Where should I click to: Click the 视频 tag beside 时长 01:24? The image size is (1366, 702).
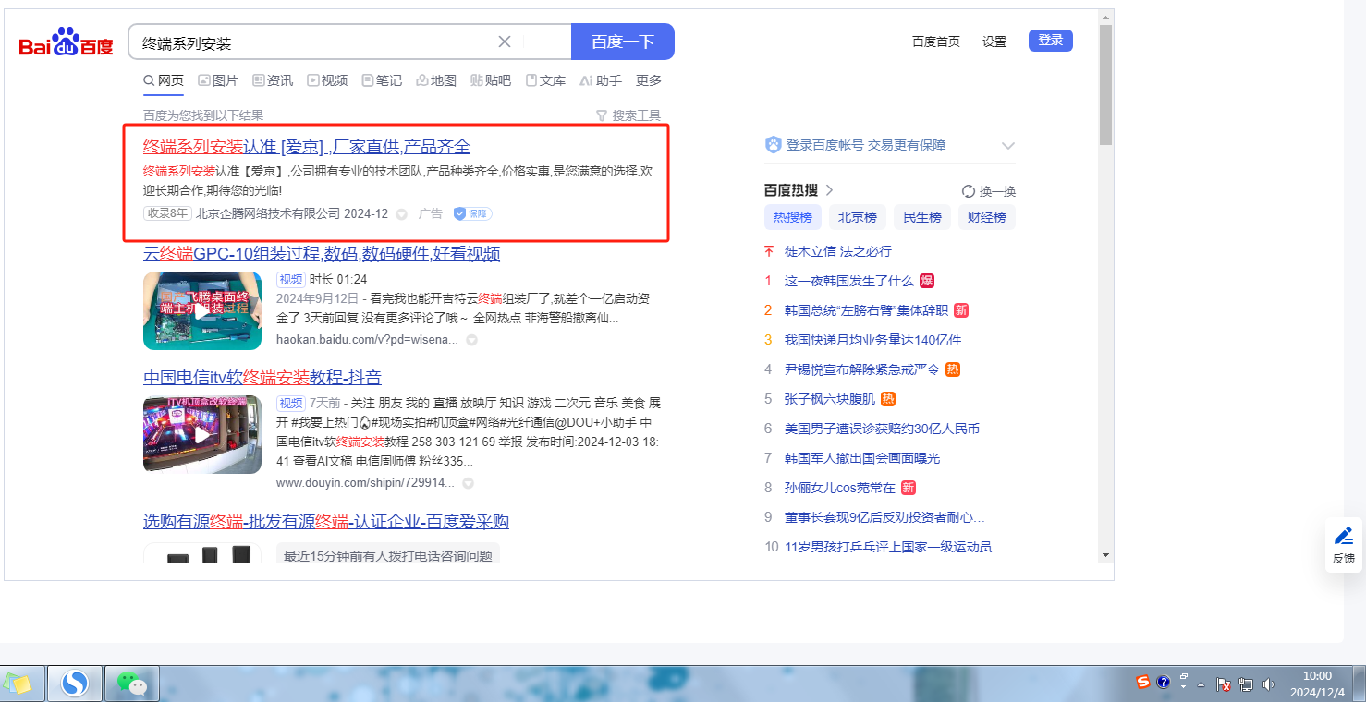click(291, 279)
